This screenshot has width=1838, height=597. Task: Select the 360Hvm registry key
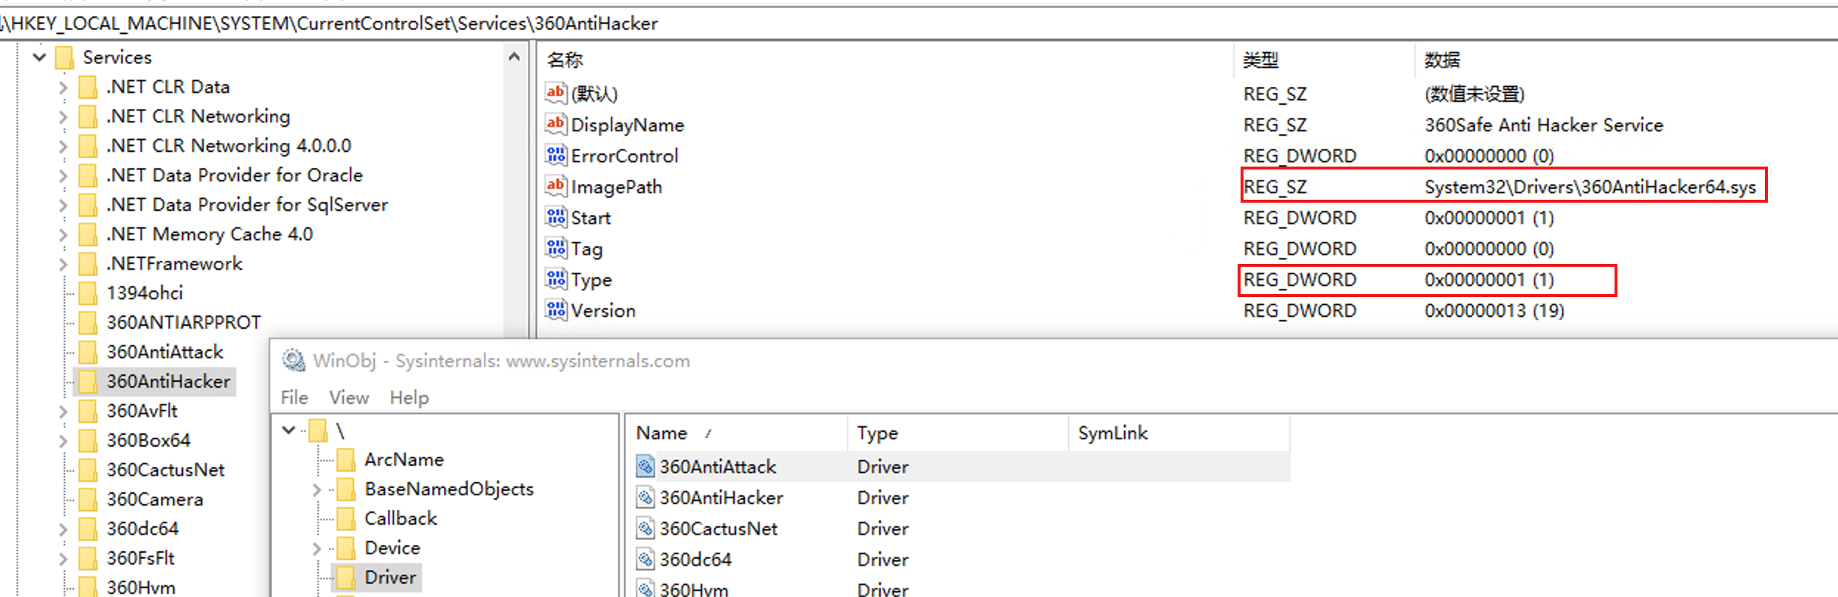[141, 587]
